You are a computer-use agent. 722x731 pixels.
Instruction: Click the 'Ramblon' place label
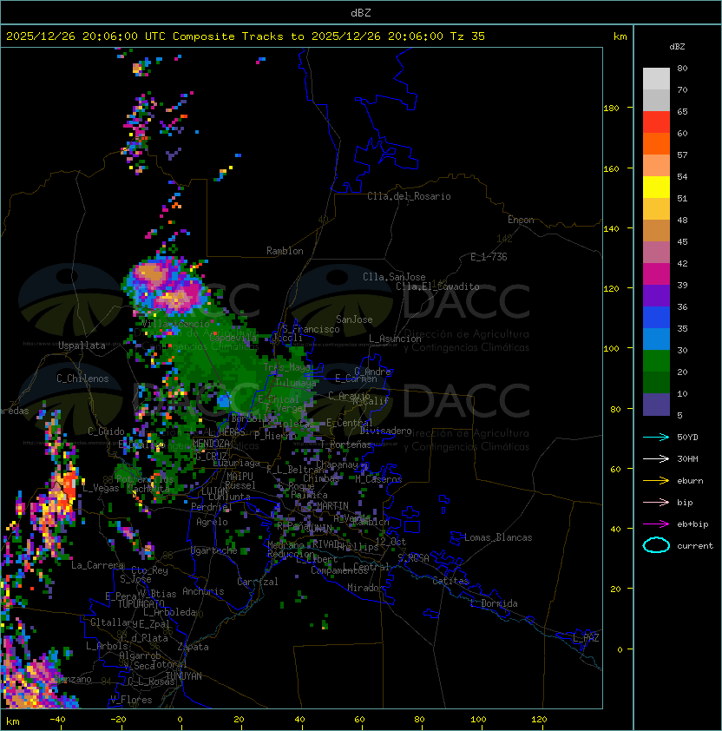click(285, 251)
